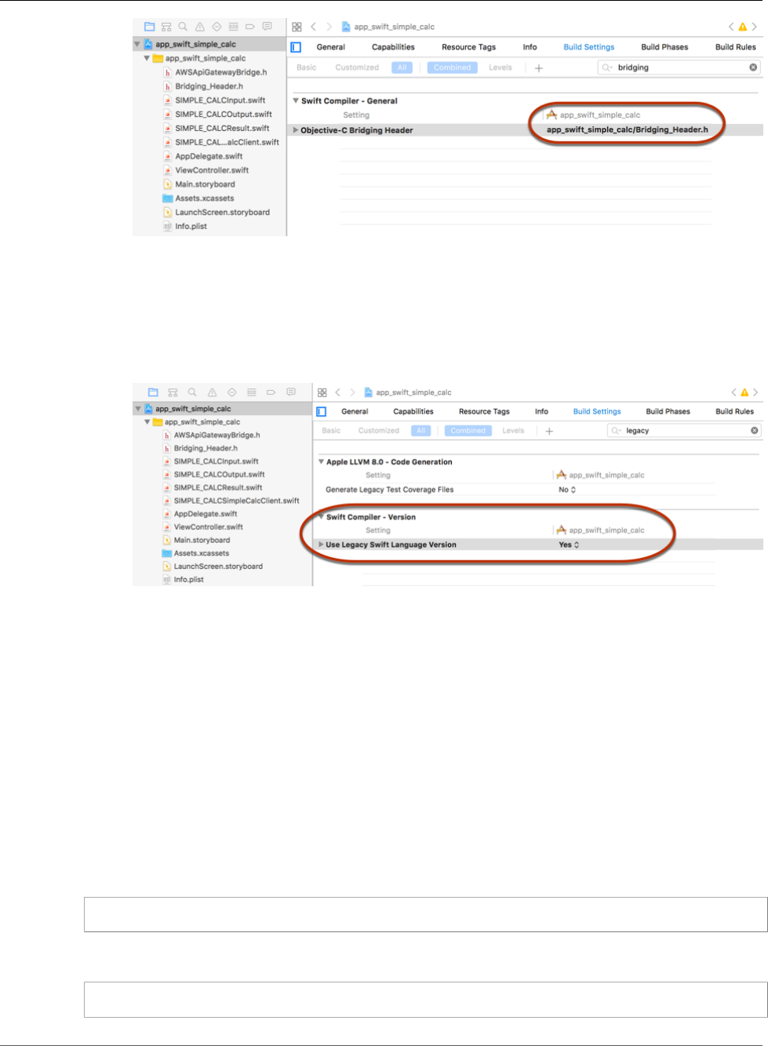Select Basic filter in legacy-search window
The height and width of the screenshot is (1046, 768).
pos(331,431)
